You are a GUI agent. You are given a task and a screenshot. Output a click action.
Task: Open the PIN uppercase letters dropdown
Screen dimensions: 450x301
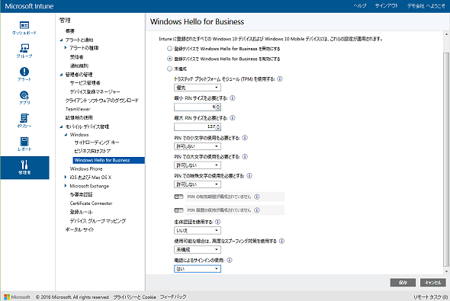click(198, 165)
